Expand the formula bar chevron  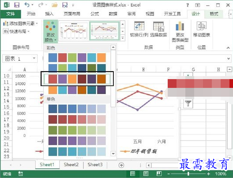[229, 58]
